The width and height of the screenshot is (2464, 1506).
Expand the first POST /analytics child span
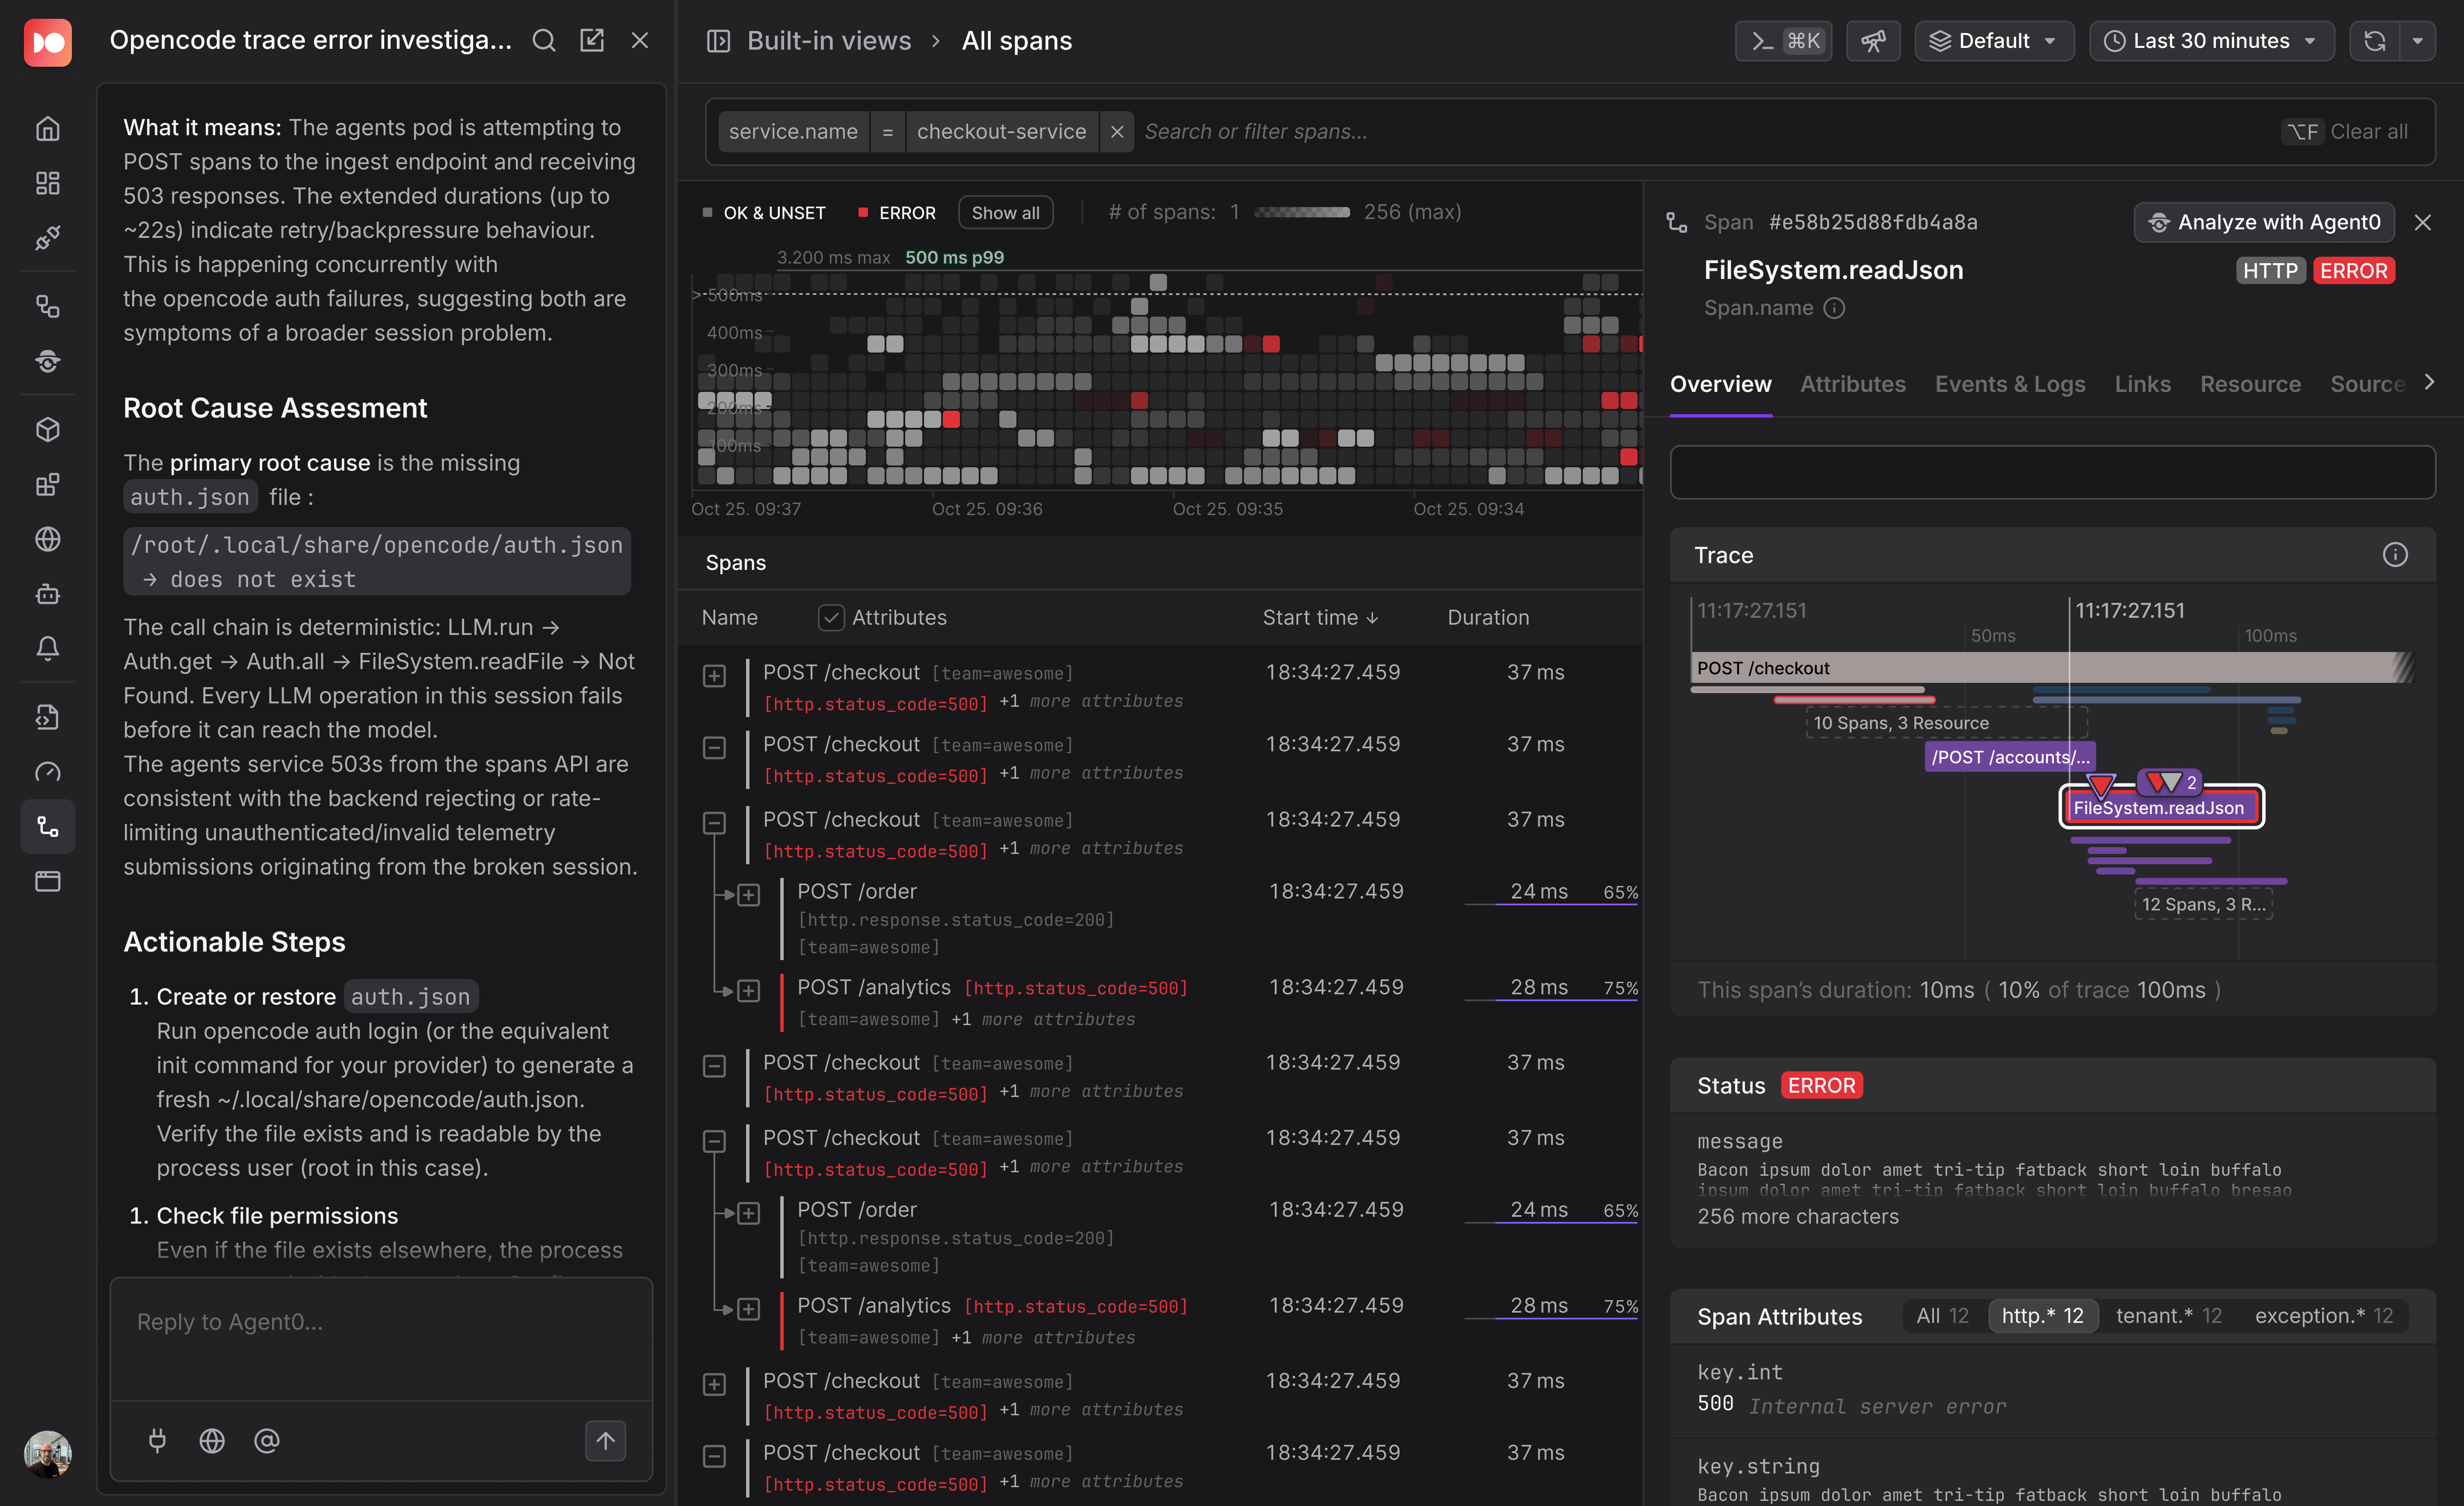pyautogui.click(x=748, y=990)
